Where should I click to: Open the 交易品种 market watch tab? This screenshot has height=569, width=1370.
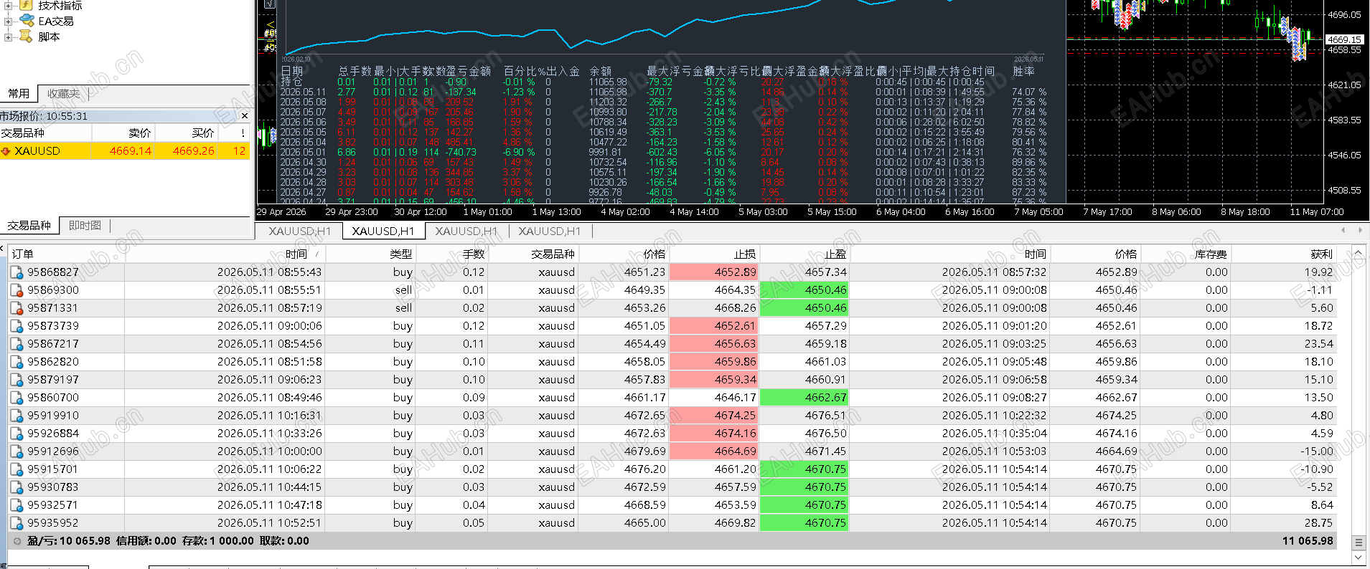(29, 225)
